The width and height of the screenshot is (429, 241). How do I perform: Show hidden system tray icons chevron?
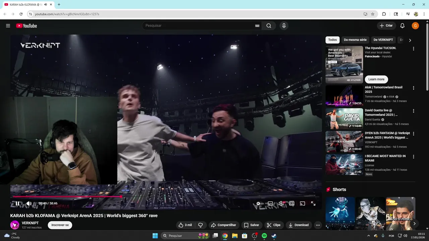coord(369,236)
